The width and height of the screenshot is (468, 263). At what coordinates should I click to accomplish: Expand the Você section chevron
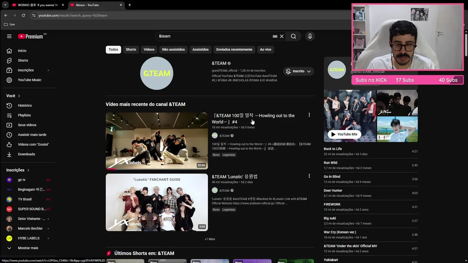19,96
